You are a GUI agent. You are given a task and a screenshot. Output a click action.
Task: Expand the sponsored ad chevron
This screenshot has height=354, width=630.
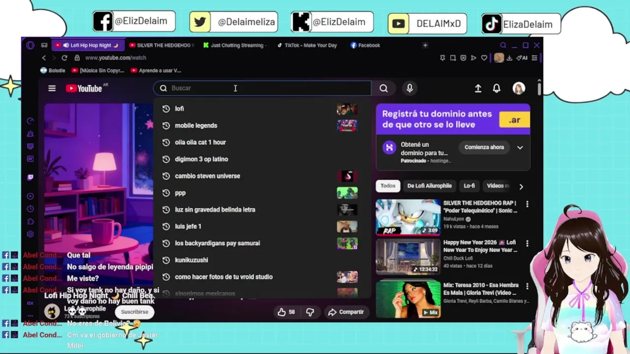(520, 147)
